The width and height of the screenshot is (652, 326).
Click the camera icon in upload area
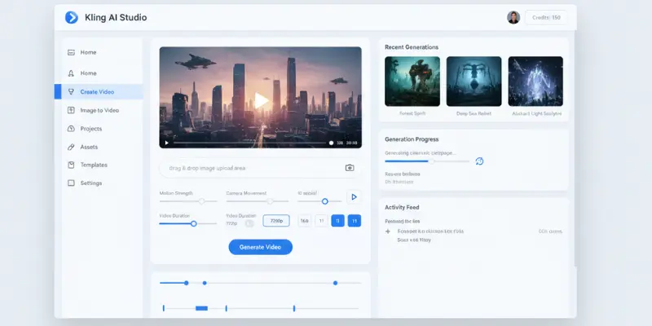point(350,168)
